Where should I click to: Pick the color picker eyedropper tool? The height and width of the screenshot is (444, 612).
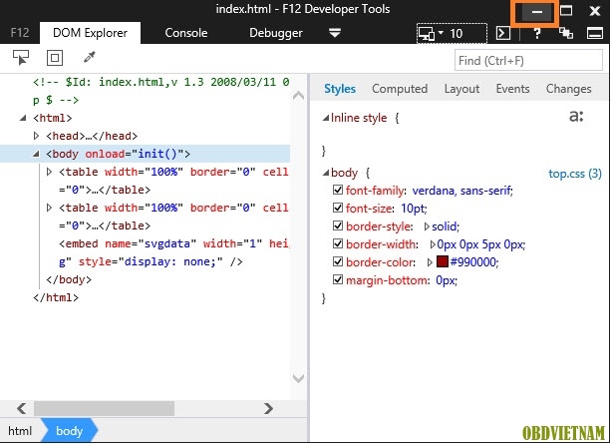(90, 58)
